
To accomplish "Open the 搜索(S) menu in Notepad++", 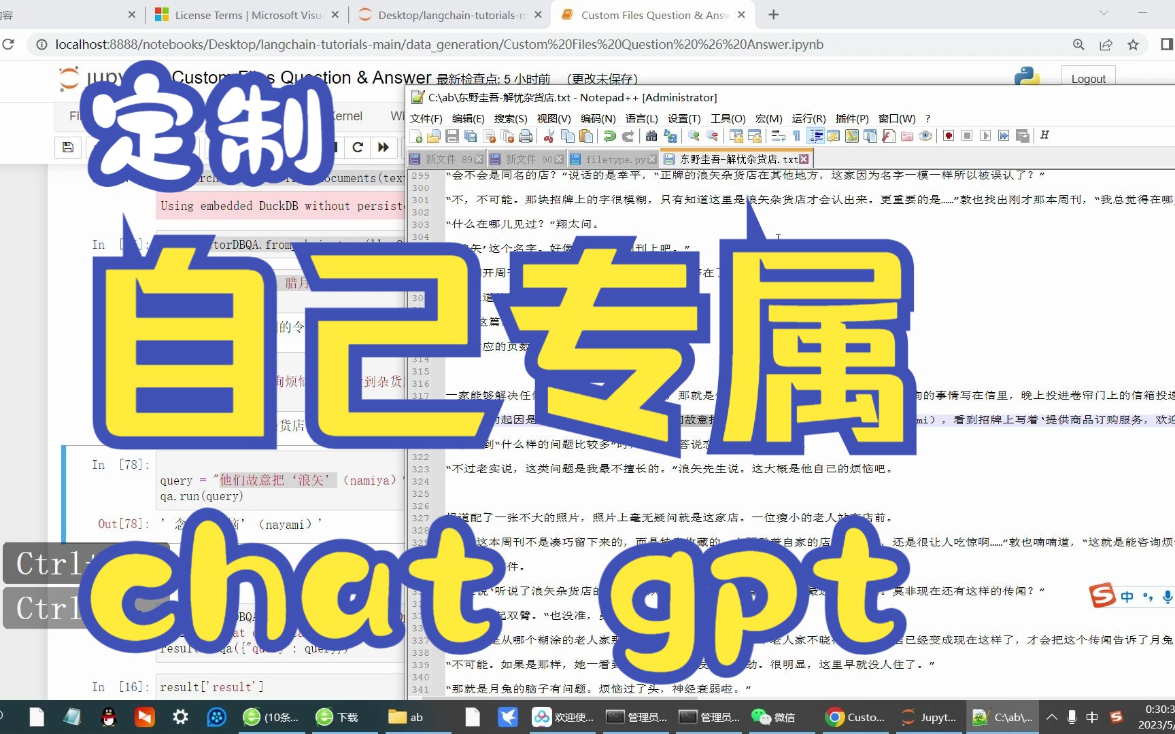I will 511,118.
